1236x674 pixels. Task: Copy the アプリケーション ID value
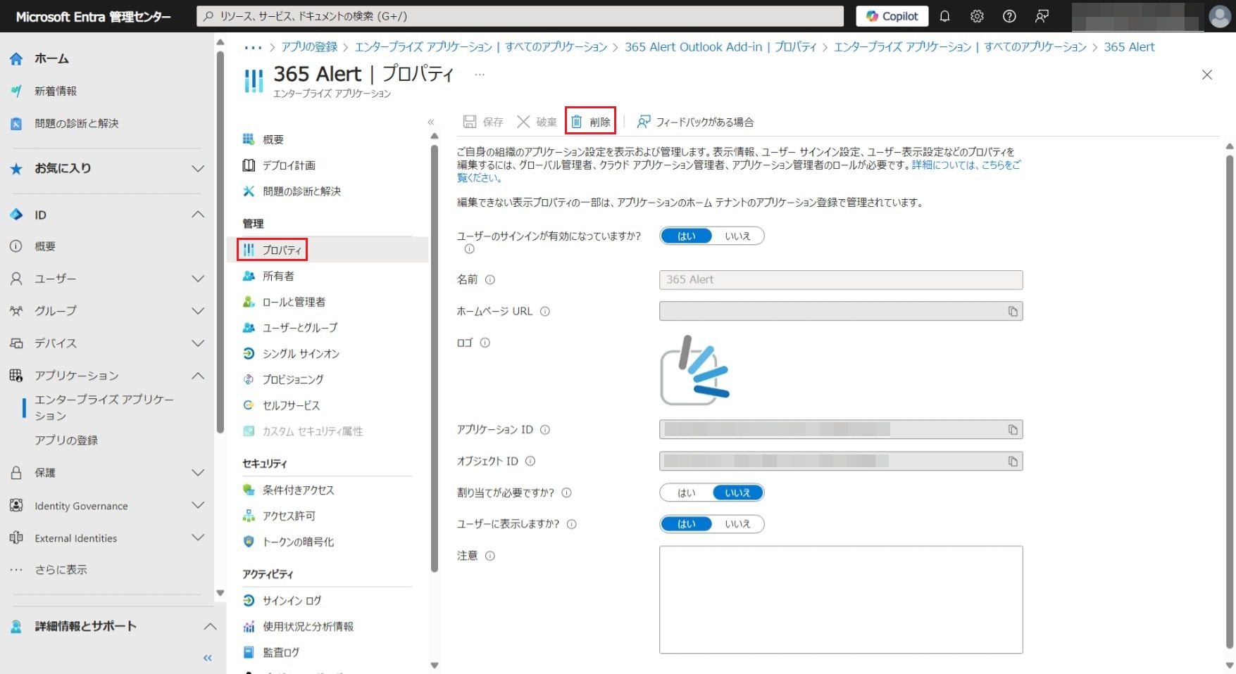pos(1012,430)
